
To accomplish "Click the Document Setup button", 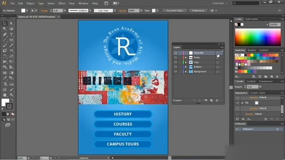I will tap(175, 11).
